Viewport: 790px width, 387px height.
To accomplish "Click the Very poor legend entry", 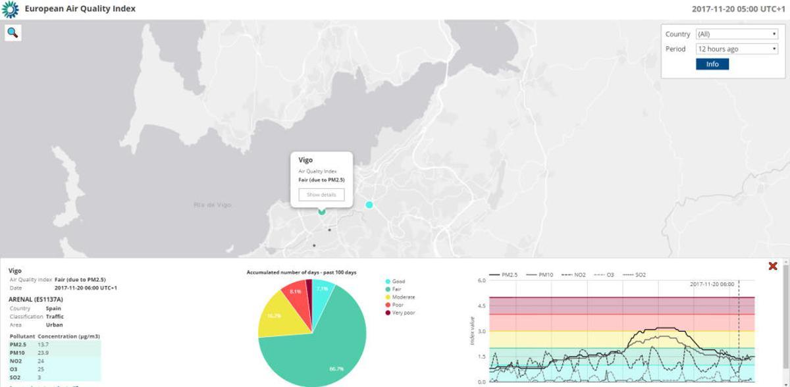I will pyautogui.click(x=400, y=313).
